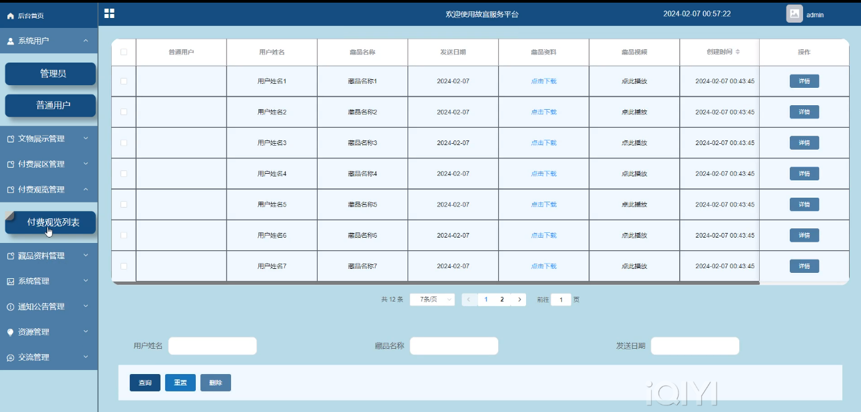
Task: Click the admin avatar image icon
Action: click(x=794, y=14)
